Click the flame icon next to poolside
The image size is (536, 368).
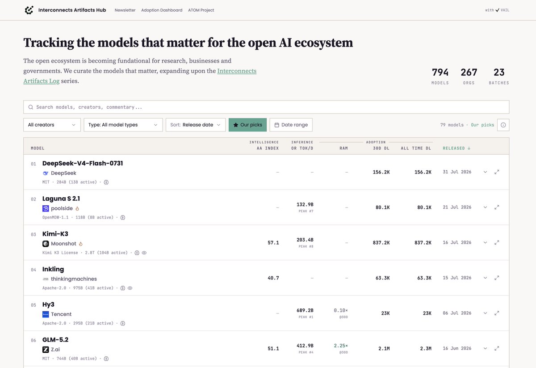[x=77, y=208]
